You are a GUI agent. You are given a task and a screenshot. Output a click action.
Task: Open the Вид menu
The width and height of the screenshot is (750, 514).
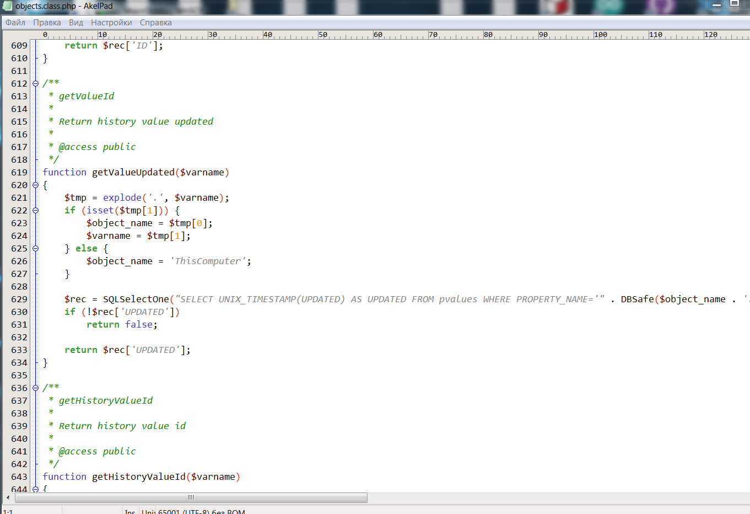click(x=76, y=23)
